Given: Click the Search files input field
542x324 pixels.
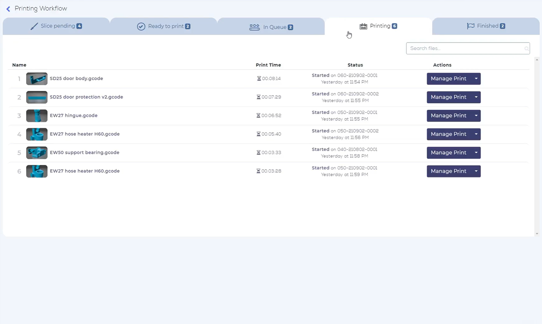Looking at the screenshot, I should click(x=468, y=48).
